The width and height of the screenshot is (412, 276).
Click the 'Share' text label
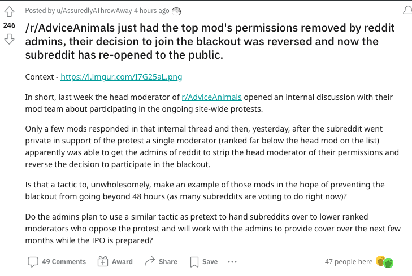pyautogui.click(x=168, y=261)
